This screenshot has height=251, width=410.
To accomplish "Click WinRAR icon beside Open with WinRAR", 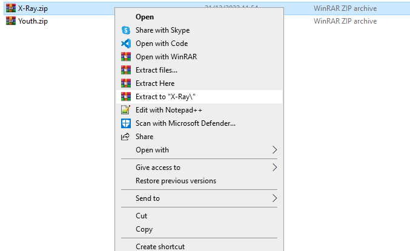I will [126, 57].
